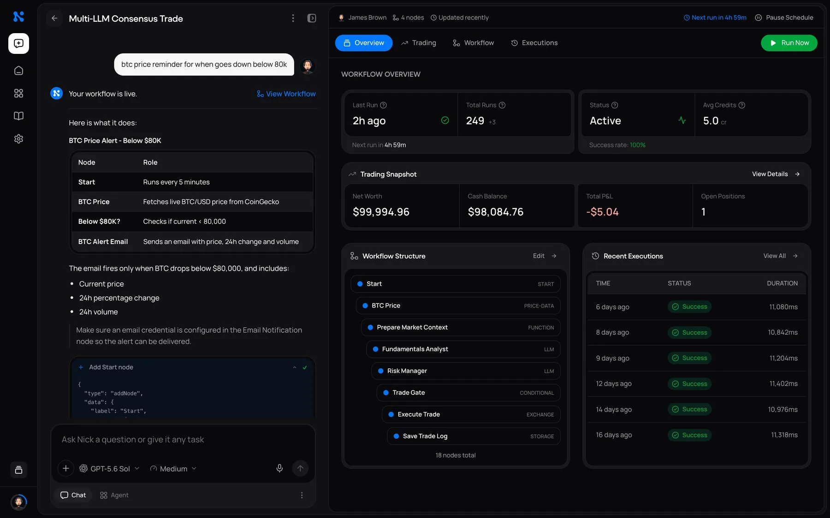Open the Medium effort dropdown
The width and height of the screenshot is (830, 518).
(x=173, y=469)
